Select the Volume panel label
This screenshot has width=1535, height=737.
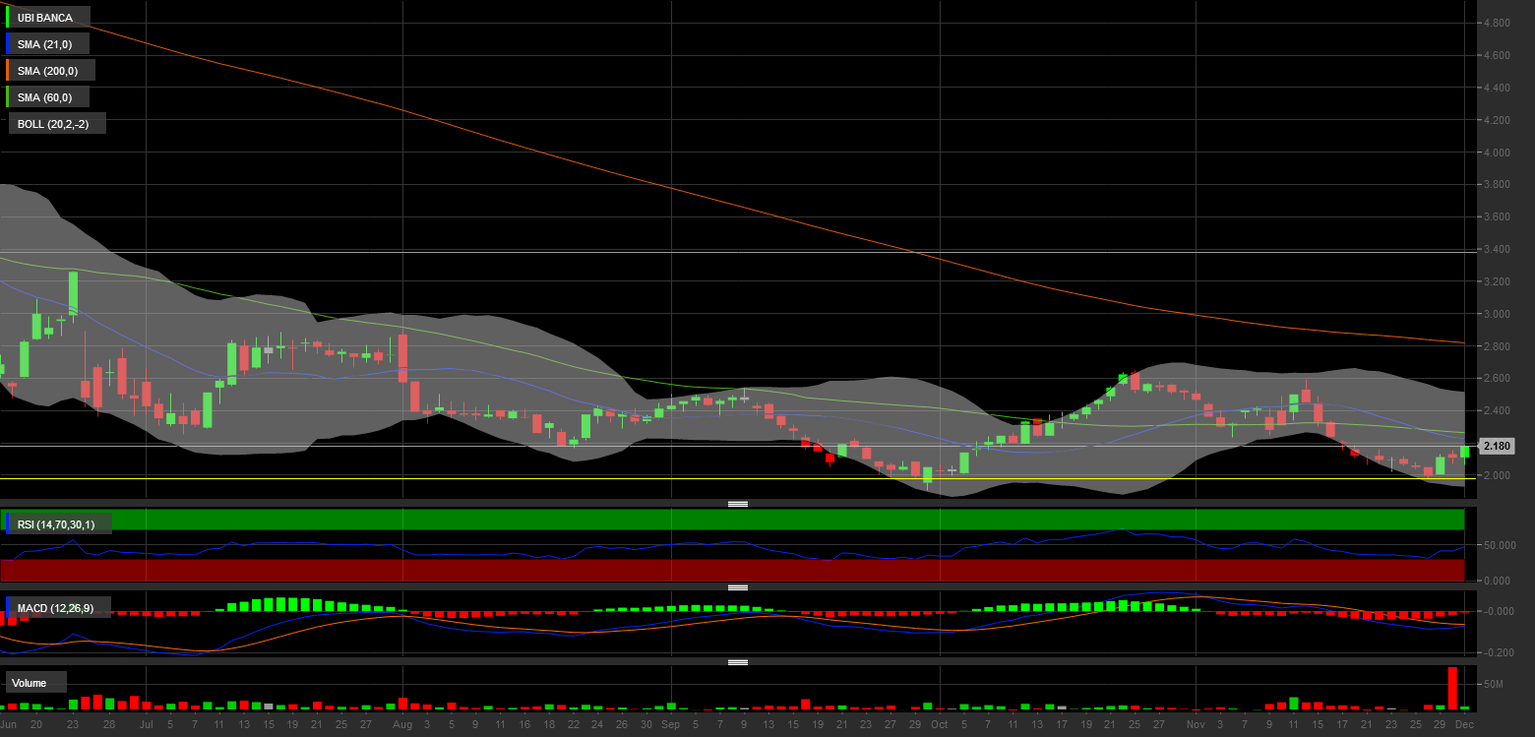point(36,682)
